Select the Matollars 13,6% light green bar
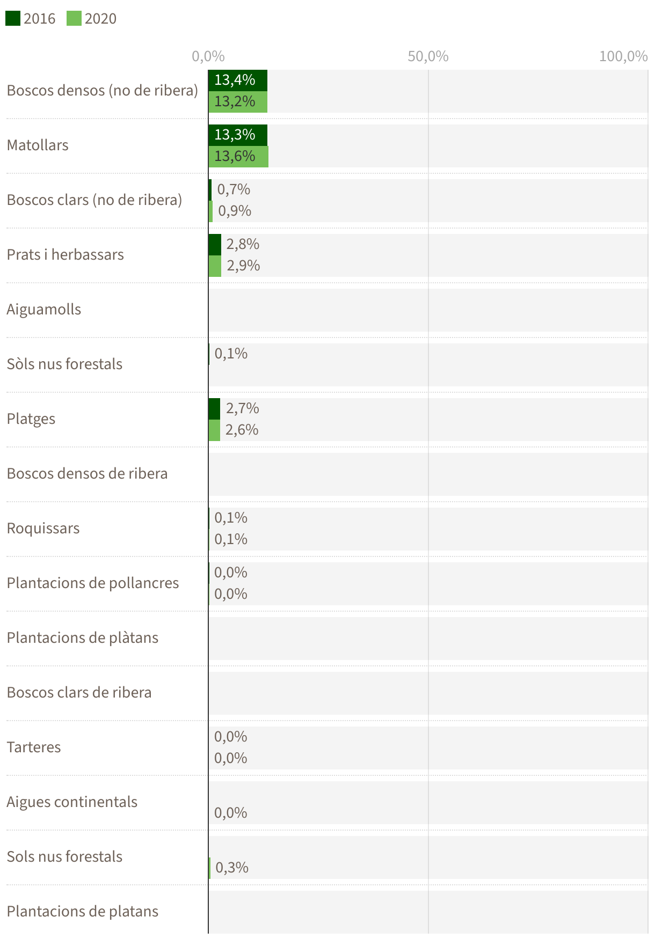 pyautogui.click(x=238, y=157)
